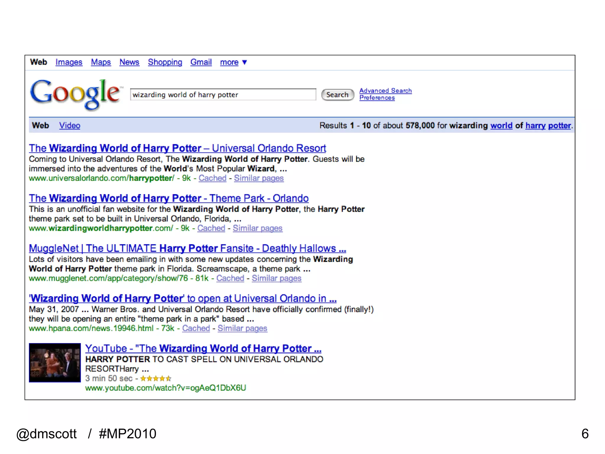
Task: Click 'world' definition link in results bar
Action: click(501, 125)
